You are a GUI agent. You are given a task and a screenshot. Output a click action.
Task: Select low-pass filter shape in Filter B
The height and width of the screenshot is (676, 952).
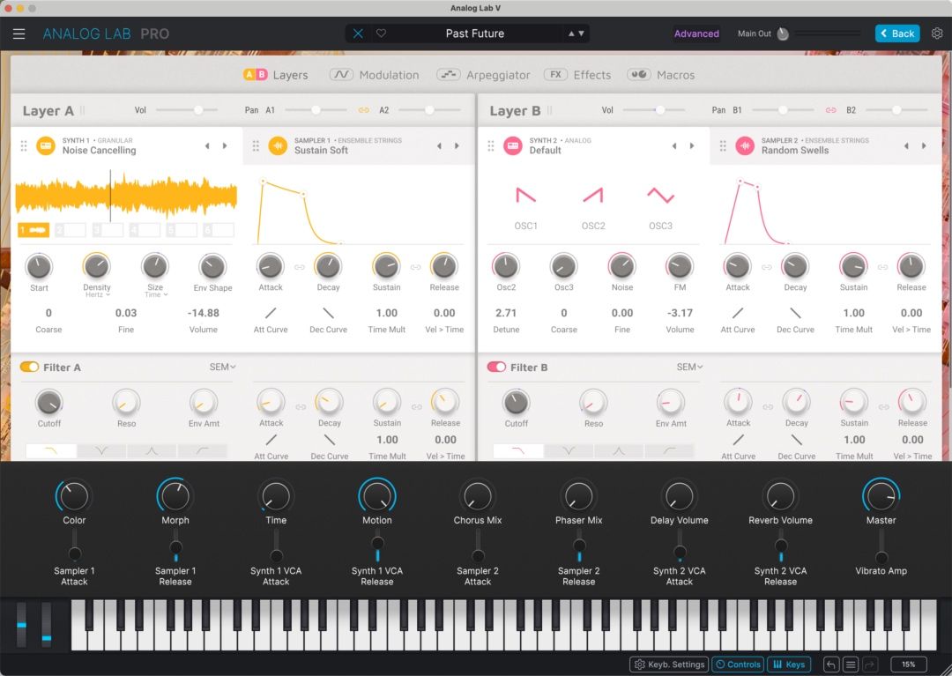coord(518,451)
